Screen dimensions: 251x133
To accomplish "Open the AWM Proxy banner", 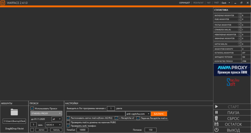I will pyautogui.click(x=232, y=70).
